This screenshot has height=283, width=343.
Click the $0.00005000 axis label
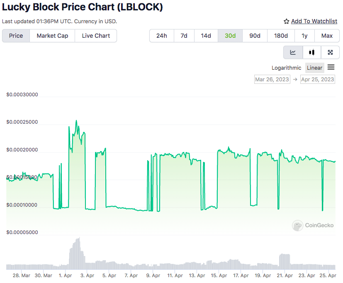tap(22, 232)
